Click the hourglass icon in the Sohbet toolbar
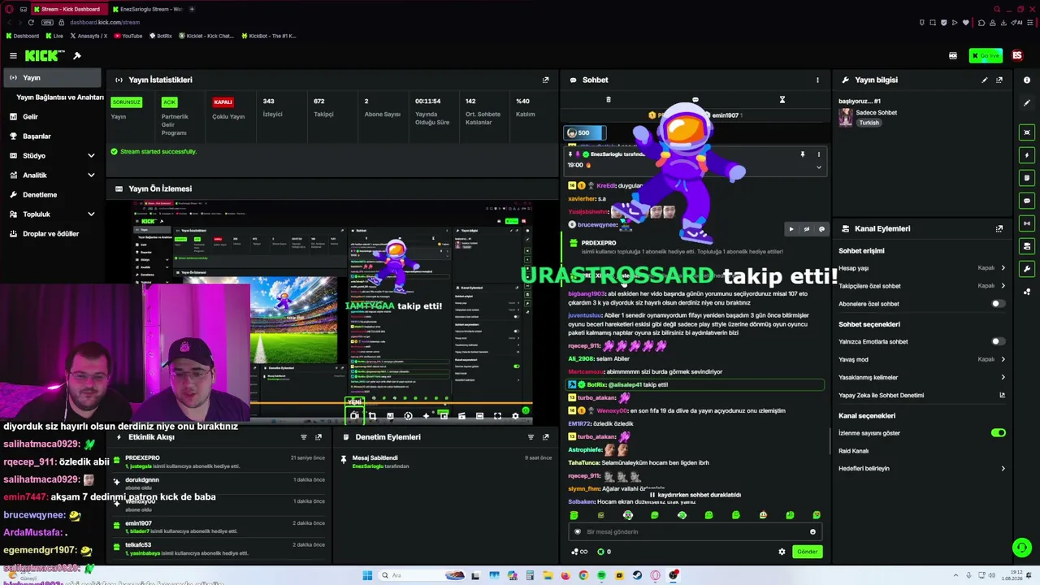1040x585 pixels. [782, 100]
